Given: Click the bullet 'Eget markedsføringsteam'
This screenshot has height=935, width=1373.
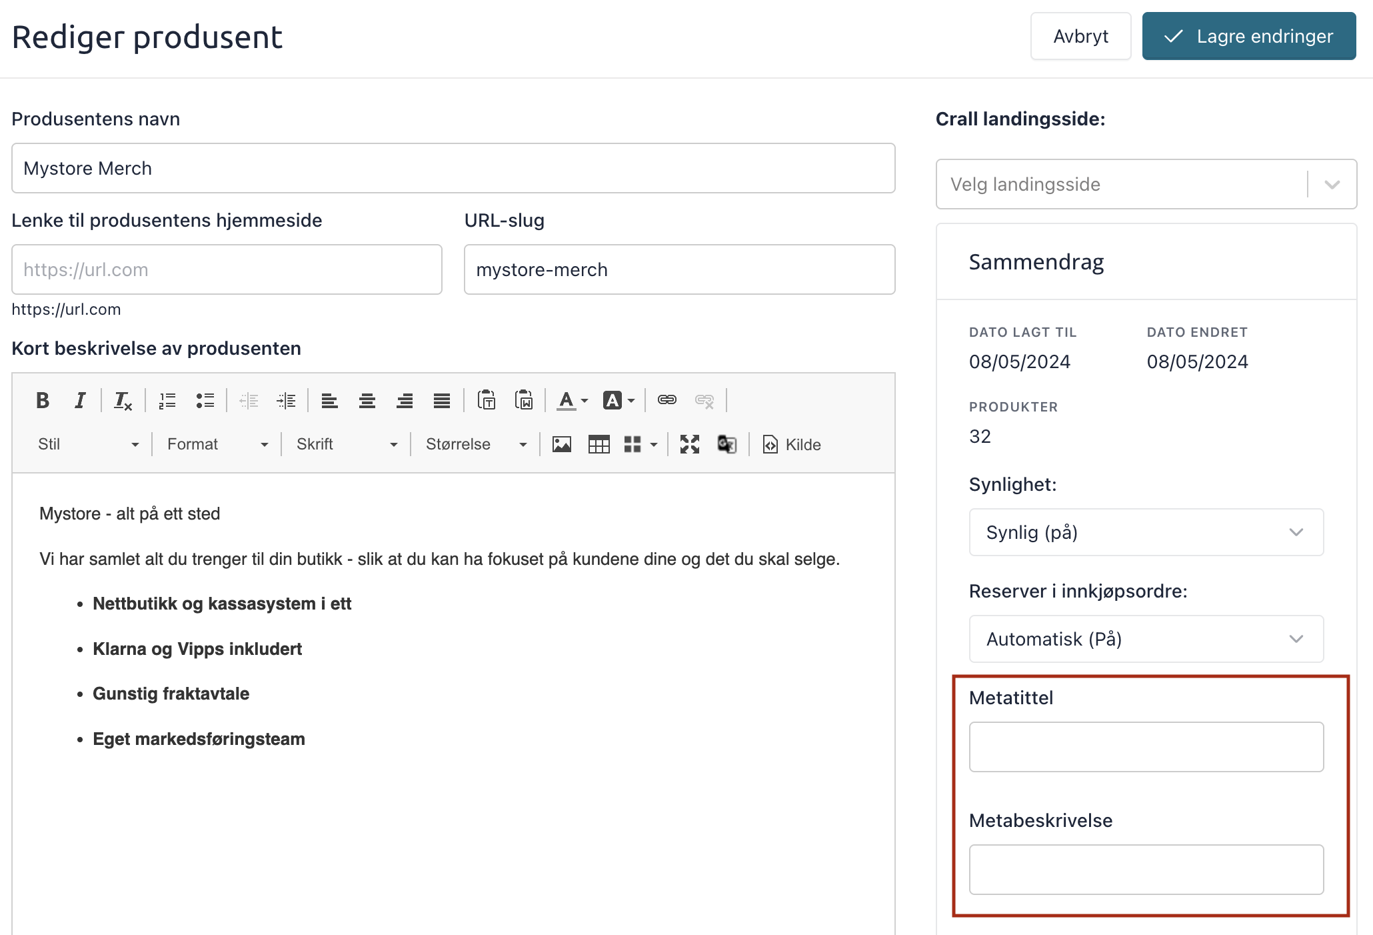Looking at the screenshot, I should point(199,739).
